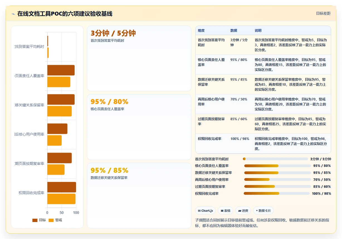Click the 警戒 bar for 两周后核心用户使用率 in chart

click(55, 140)
